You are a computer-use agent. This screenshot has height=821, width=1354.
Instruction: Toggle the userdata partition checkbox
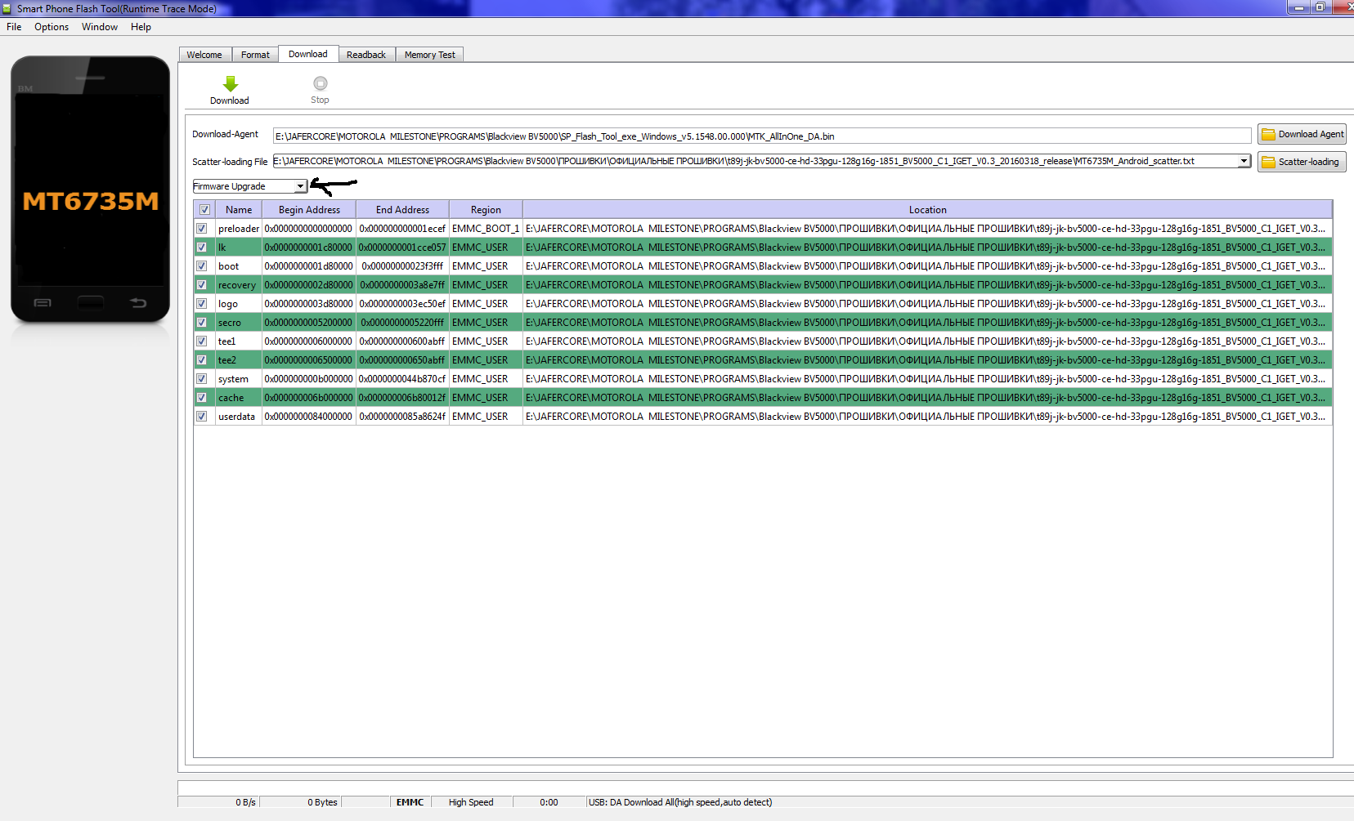tap(202, 417)
